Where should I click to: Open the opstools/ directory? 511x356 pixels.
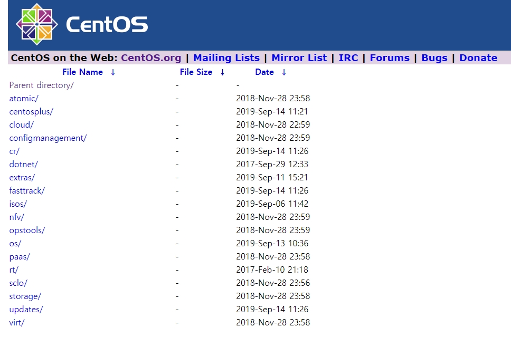[27, 230]
